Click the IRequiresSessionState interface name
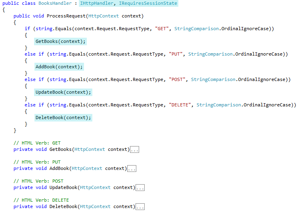 pos(148,3)
